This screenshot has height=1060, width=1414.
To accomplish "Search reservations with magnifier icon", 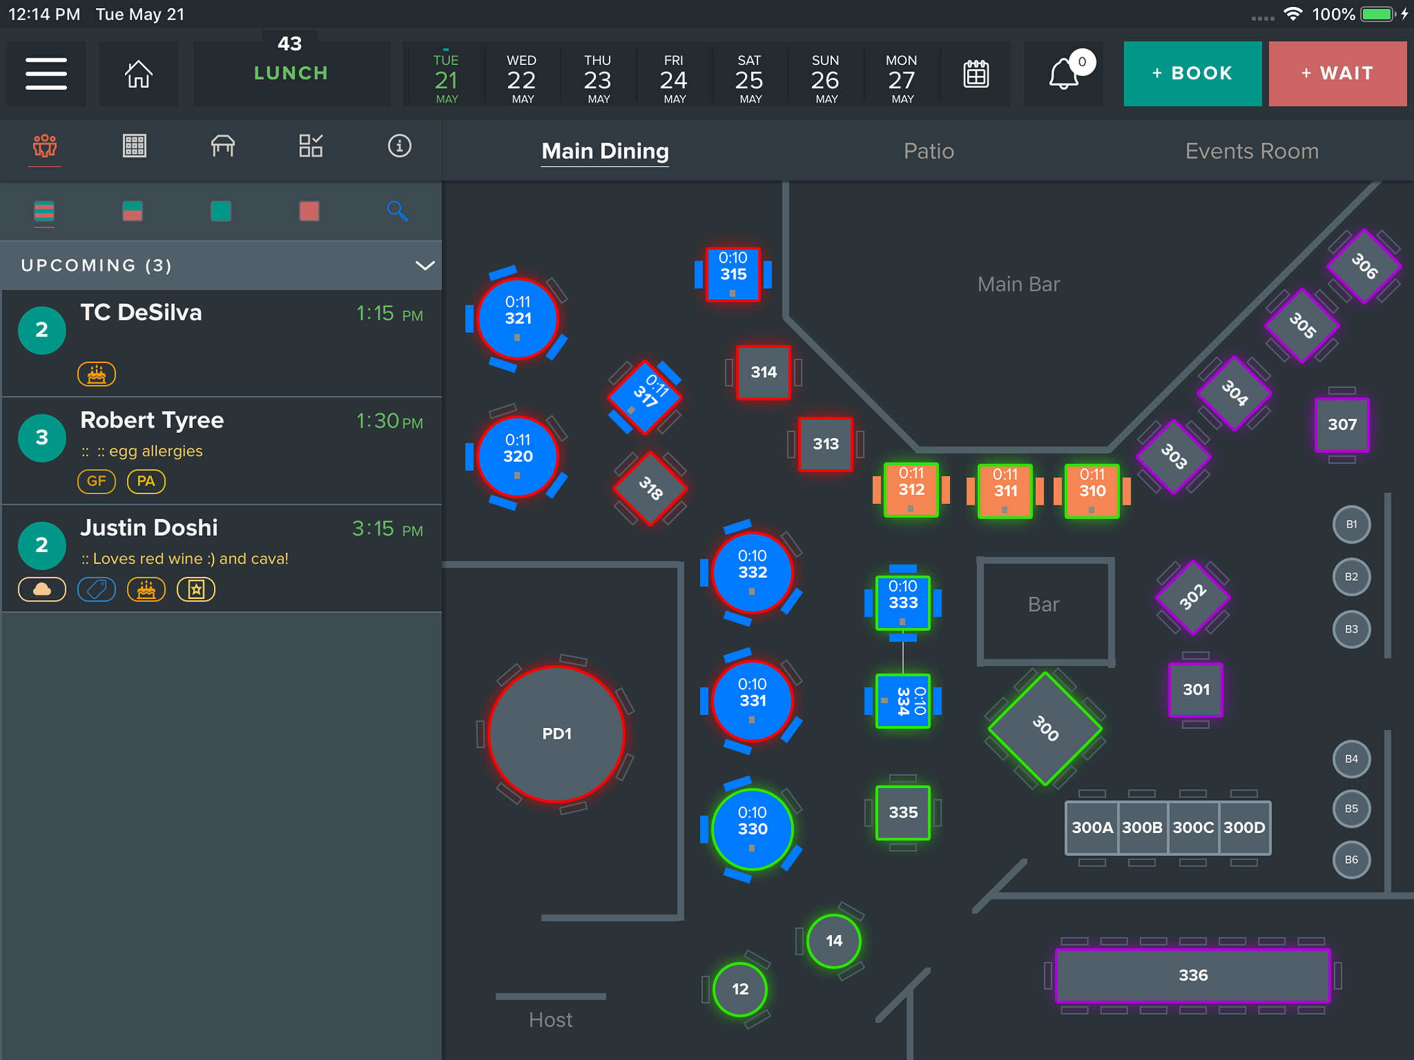I will pyautogui.click(x=397, y=210).
